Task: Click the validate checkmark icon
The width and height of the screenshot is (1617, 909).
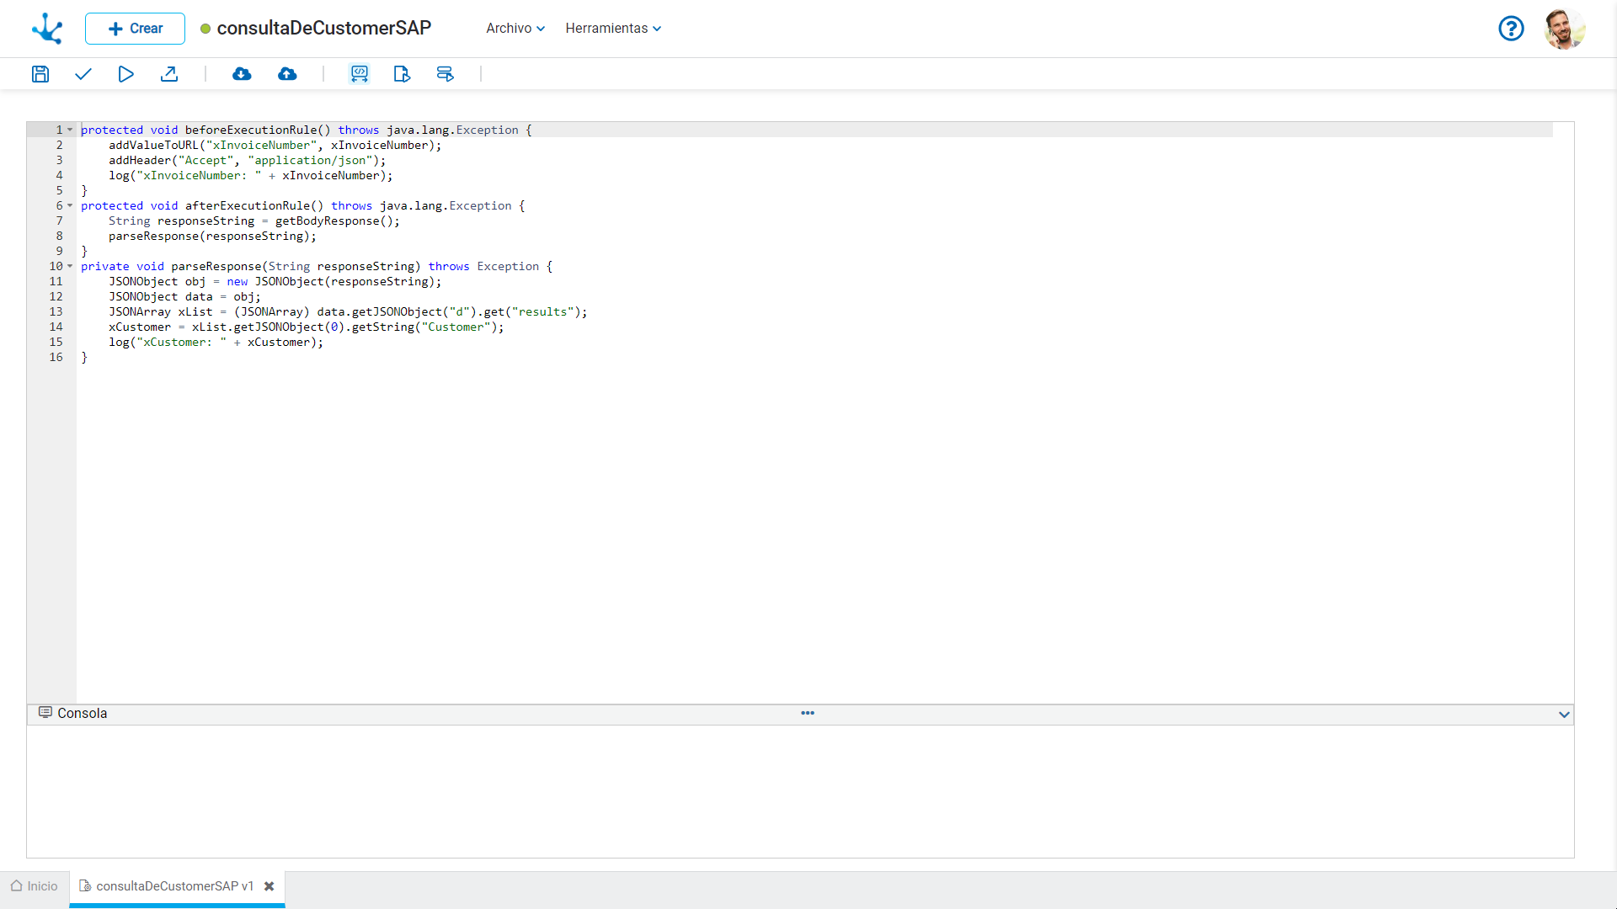Action: click(83, 74)
